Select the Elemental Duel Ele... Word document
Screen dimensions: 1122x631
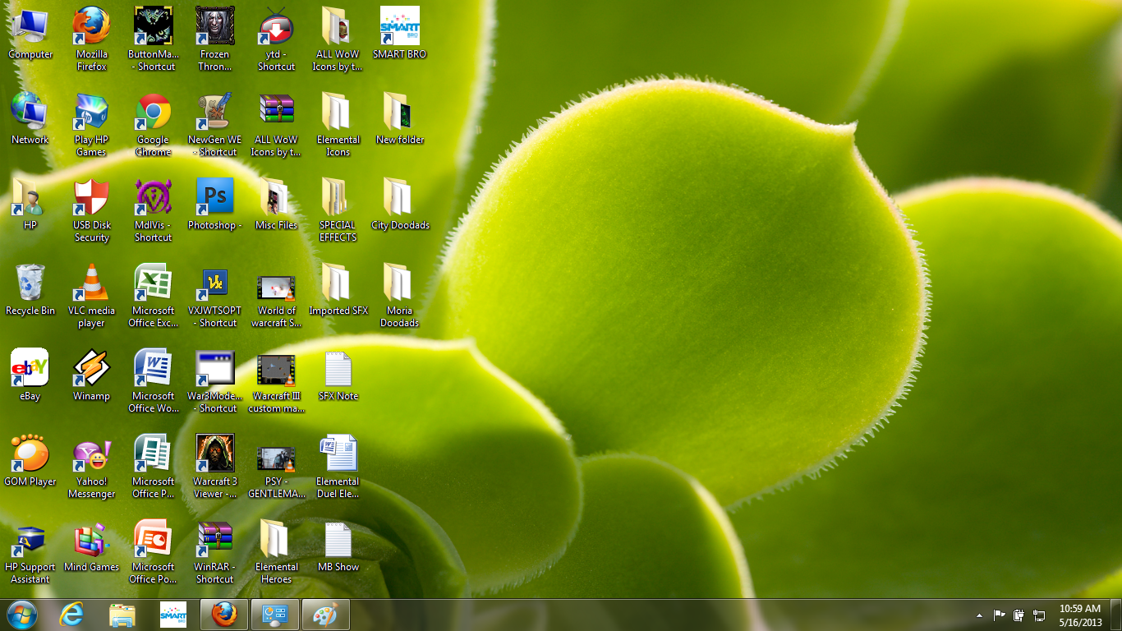[338, 466]
